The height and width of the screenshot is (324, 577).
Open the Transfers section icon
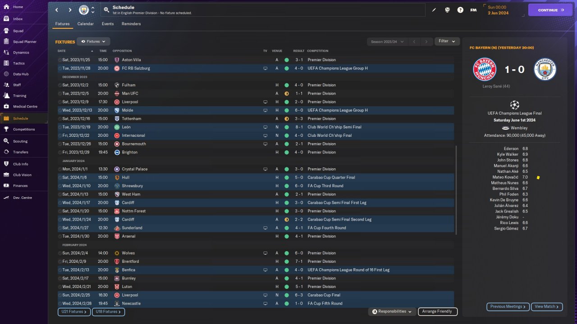coord(6,152)
